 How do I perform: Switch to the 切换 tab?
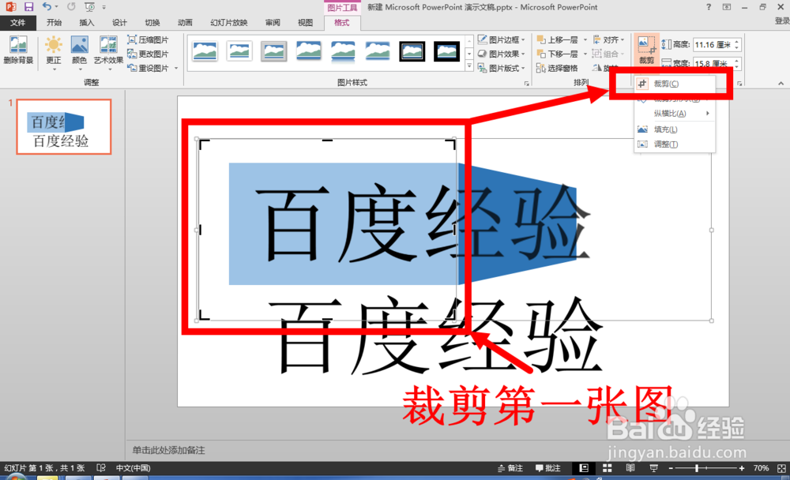[x=152, y=23]
